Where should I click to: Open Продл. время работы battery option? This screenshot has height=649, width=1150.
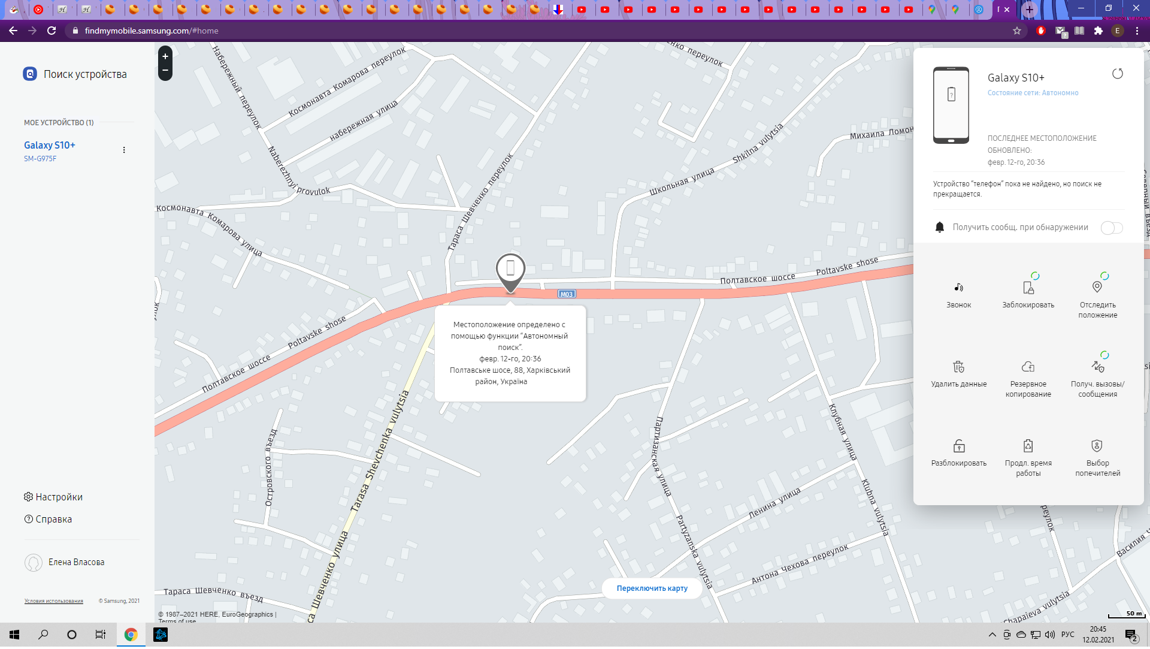(x=1028, y=458)
